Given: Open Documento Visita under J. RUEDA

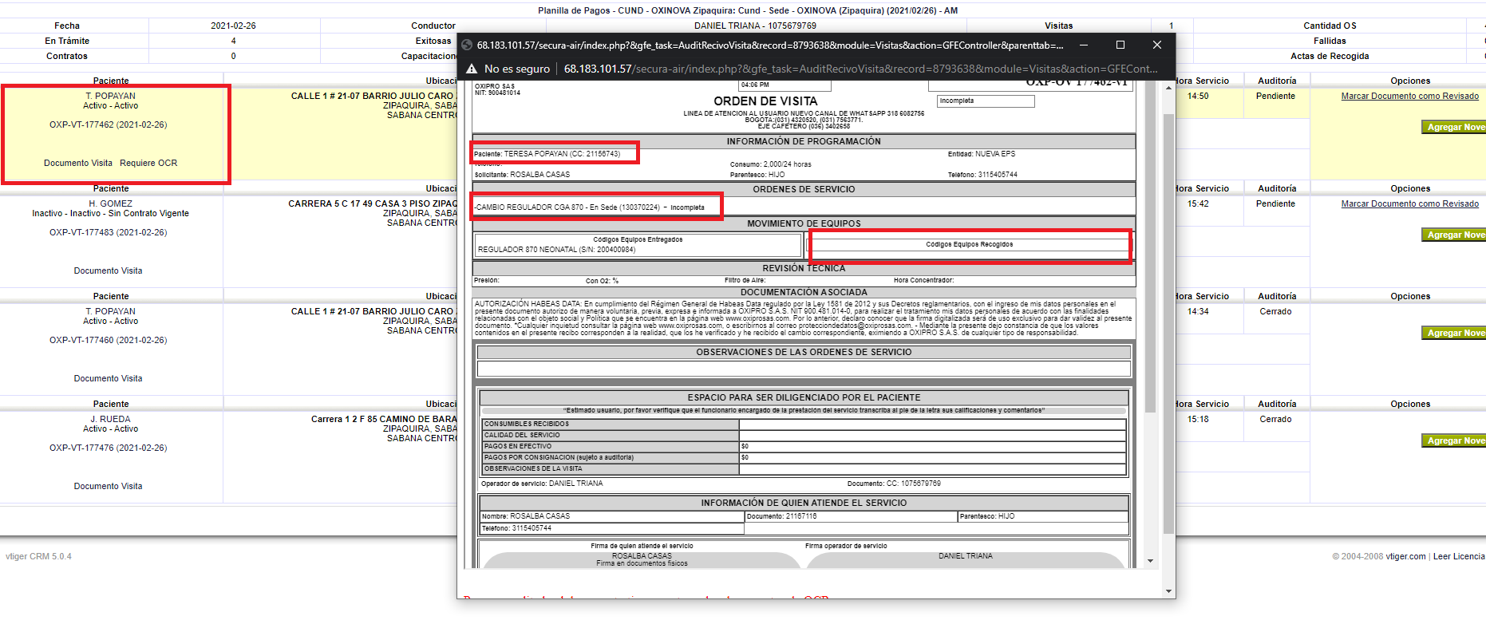Looking at the screenshot, I should point(109,486).
